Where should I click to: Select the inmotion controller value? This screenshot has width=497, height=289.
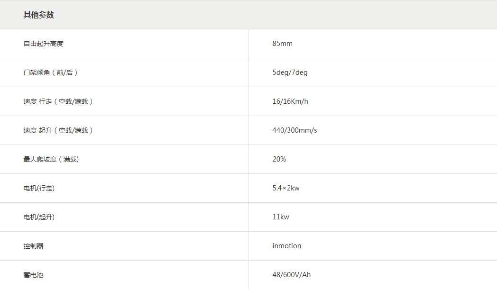point(287,246)
